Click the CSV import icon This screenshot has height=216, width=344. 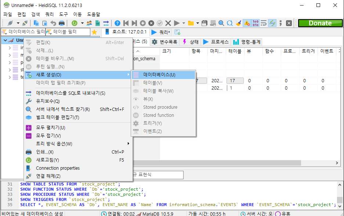tap(98, 23)
